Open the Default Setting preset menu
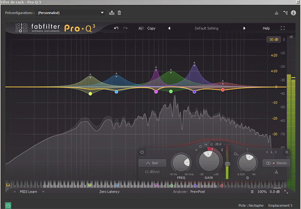The height and width of the screenshot is (209, 301). tap(207, 28)
